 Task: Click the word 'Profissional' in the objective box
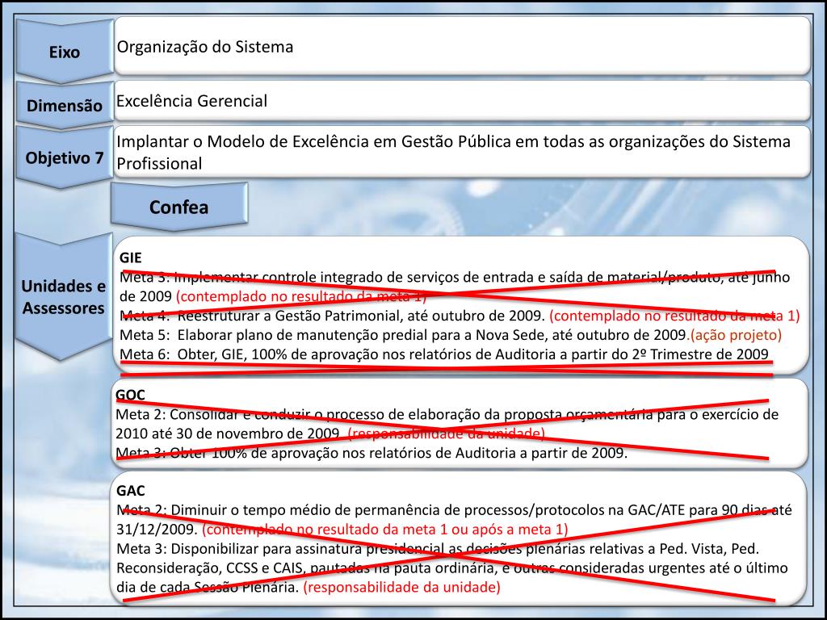point(159,163)
